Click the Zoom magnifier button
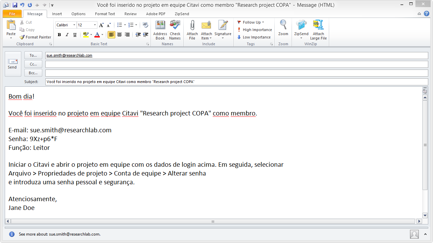Viewport: 433px width, 243px height. (283, 28)
